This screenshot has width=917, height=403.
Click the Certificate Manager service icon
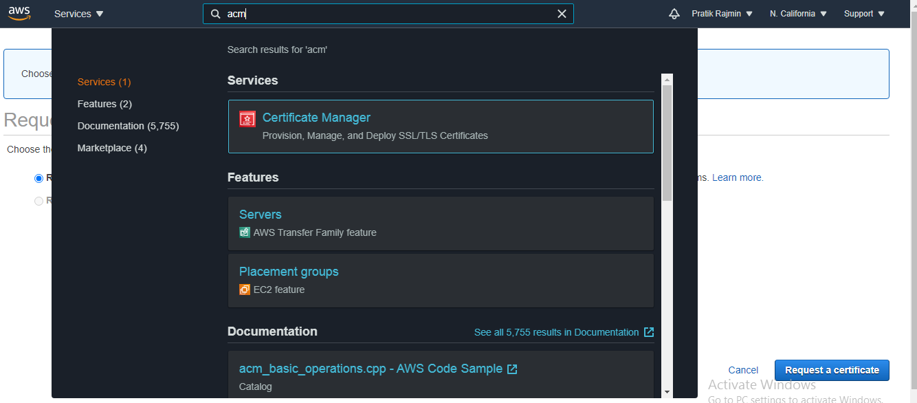tap(247, 119)
